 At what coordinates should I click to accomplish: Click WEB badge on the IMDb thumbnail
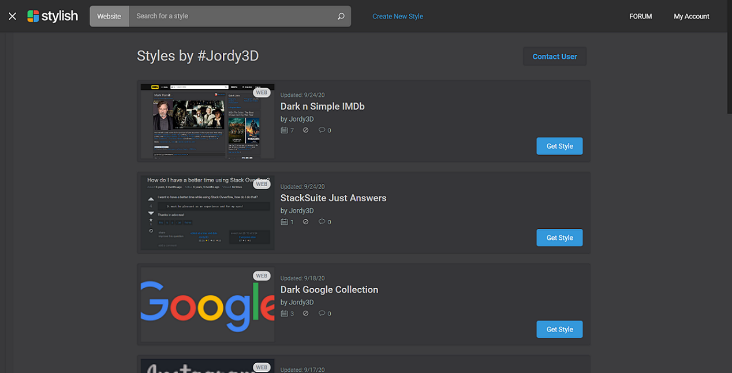coord(262,92)
